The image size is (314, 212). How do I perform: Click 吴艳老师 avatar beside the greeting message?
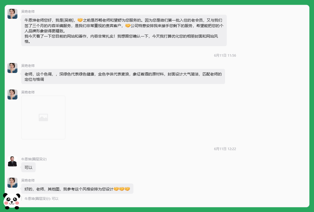click(12, 14)
